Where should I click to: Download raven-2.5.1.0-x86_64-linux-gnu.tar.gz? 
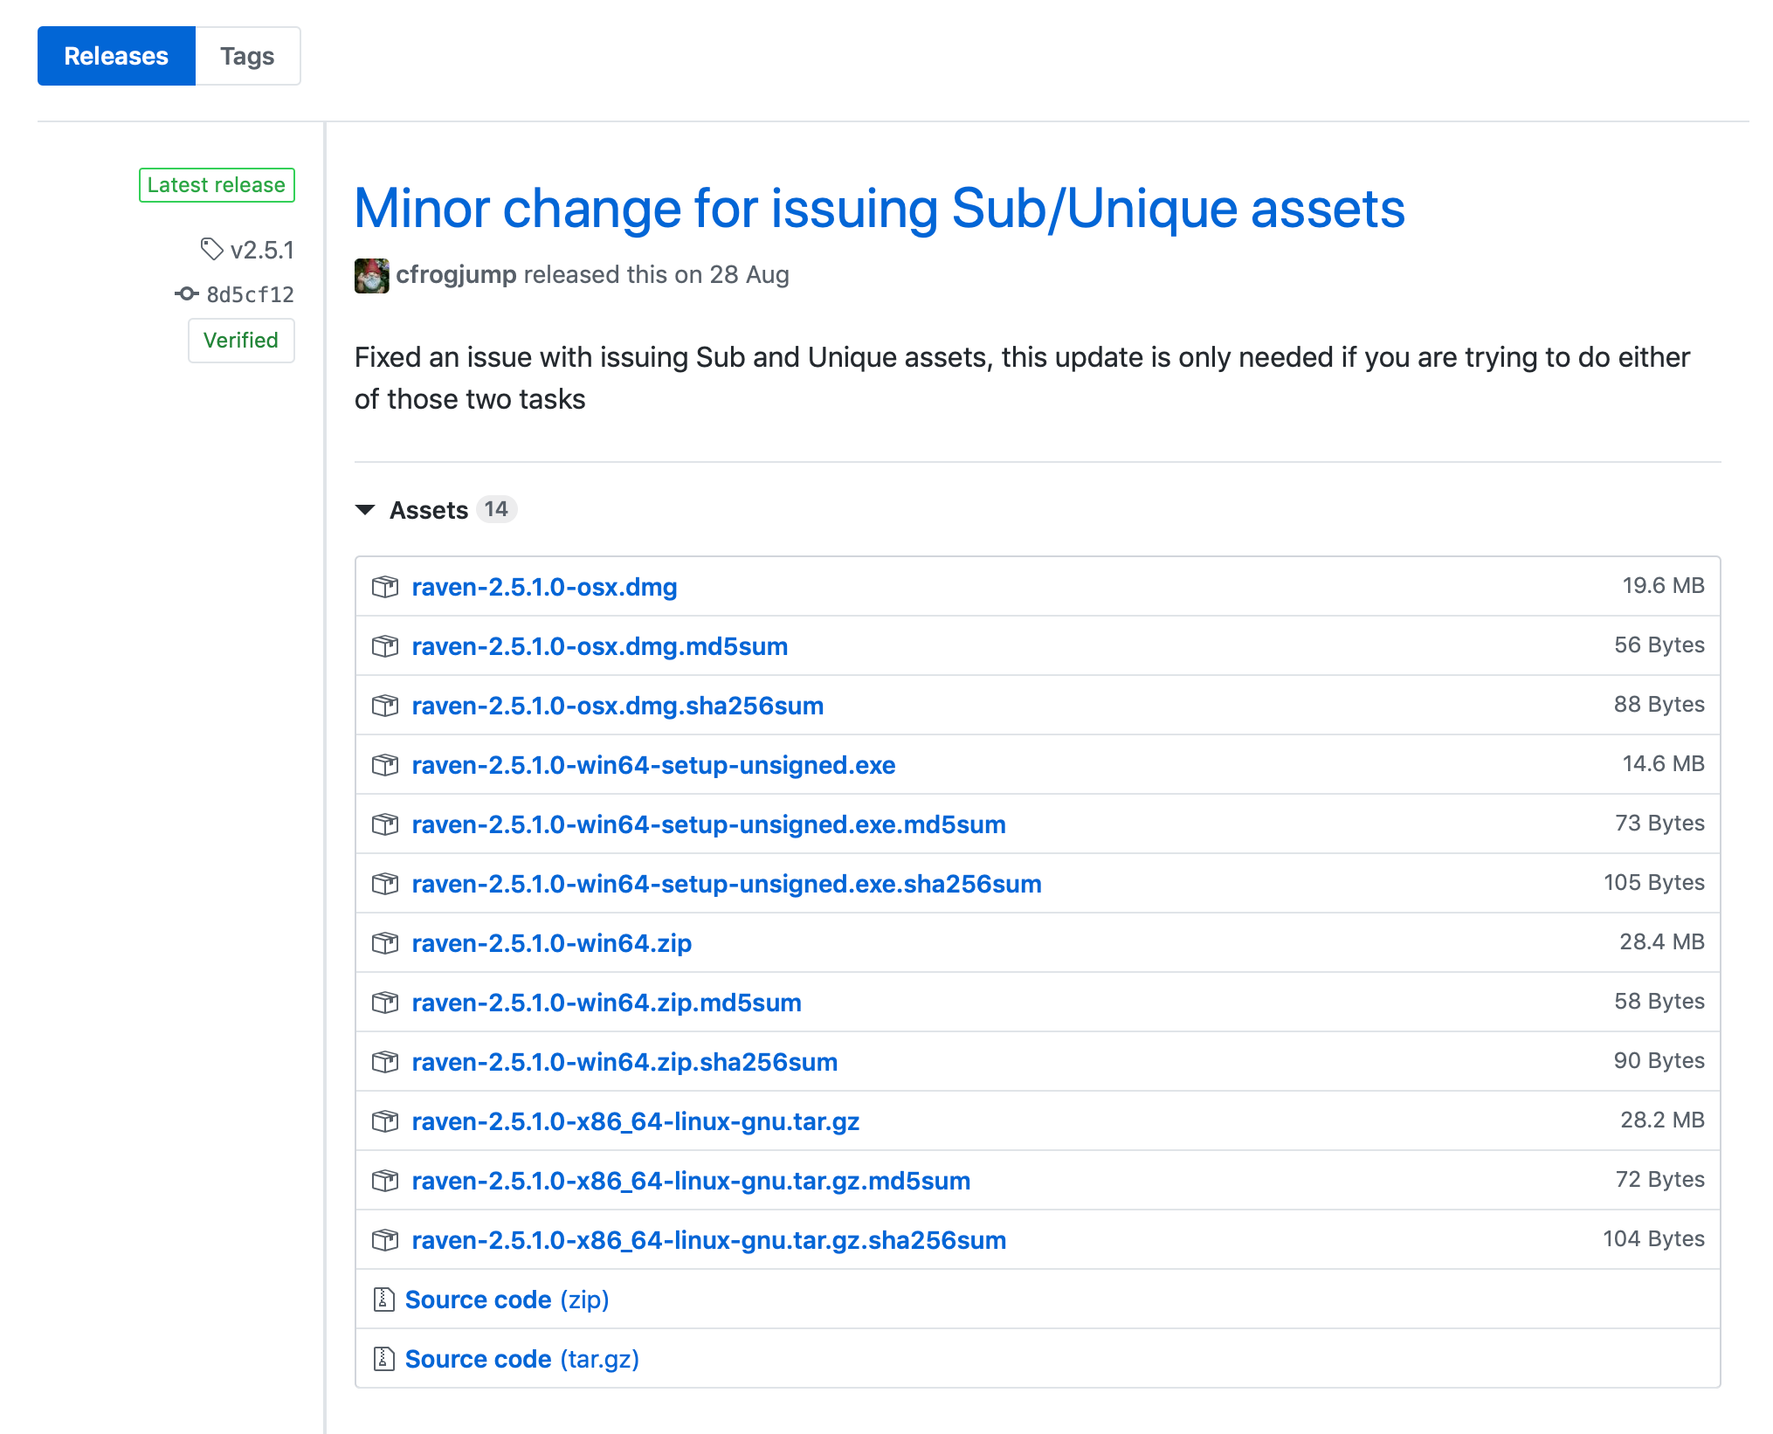click(x=636, y=1121)
